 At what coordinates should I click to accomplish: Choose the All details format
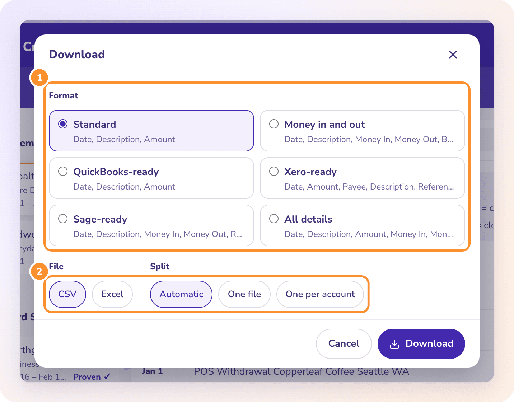(x=363, y=225)
